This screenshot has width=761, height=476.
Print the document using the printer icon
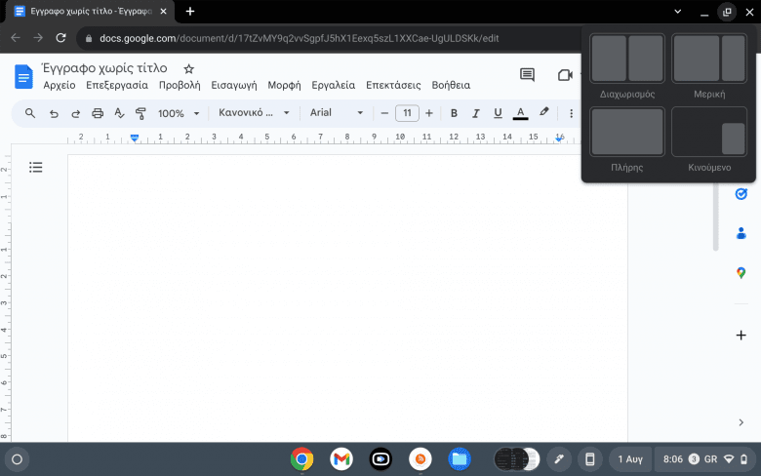tap(98, 113)
